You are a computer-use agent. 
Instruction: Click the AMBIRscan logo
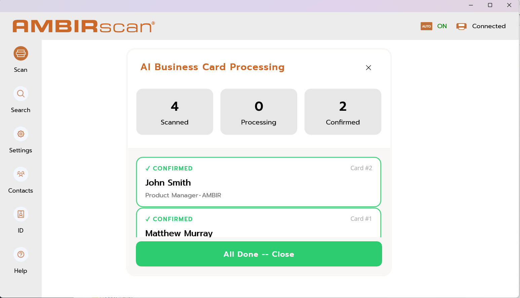coord(83,26)
